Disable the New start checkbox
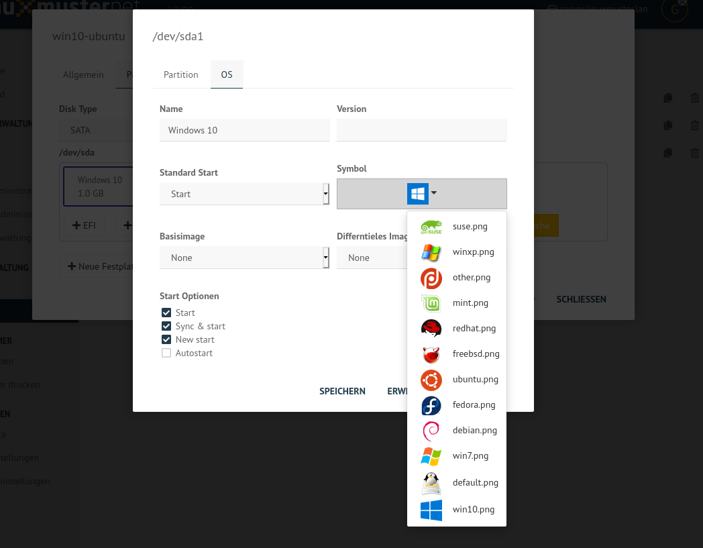The width and height of the screenshot is (703, 548). [x=166, y=339]
